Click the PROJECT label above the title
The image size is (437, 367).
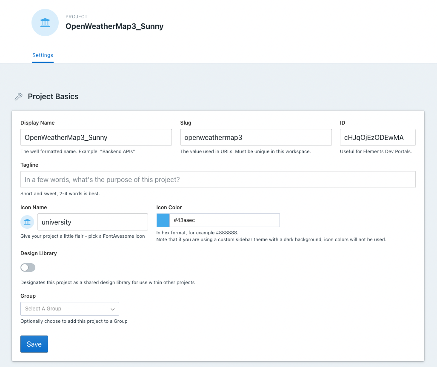click(77, 17)
